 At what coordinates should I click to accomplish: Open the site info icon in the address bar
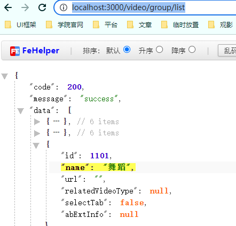pos(64,7)
